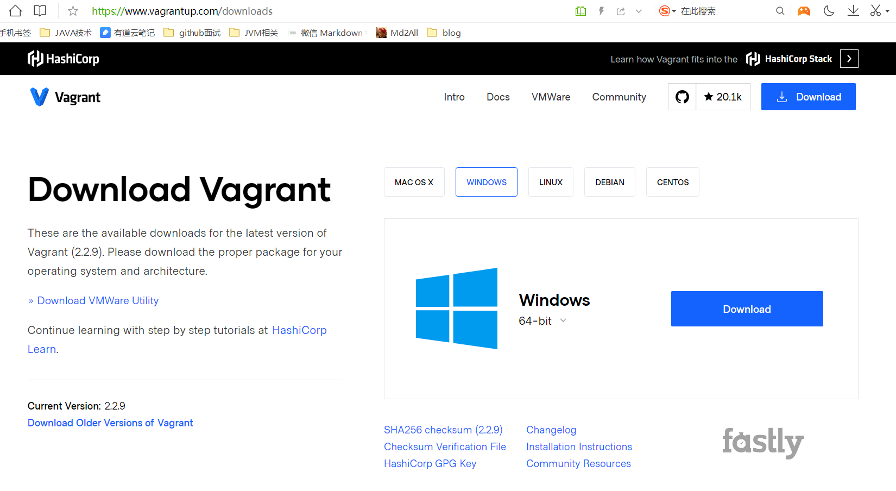
Task: Click the browser home icon
Action: [15, 11]
